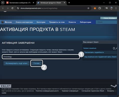
Task: Click the Valve logo in footer
Action: [x=6, y=86]
